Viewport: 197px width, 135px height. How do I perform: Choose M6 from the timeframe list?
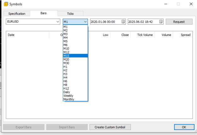click(75, 45)
